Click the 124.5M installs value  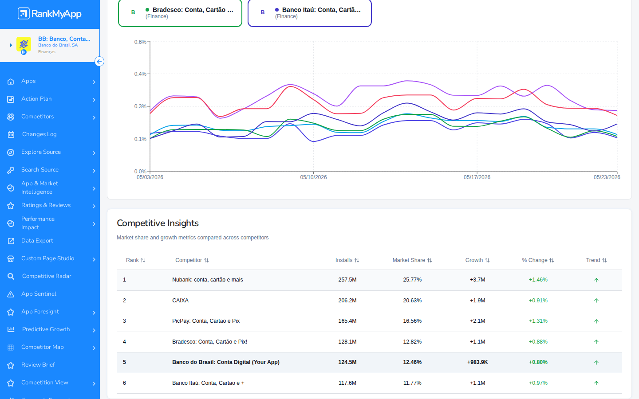click(347, 362)
